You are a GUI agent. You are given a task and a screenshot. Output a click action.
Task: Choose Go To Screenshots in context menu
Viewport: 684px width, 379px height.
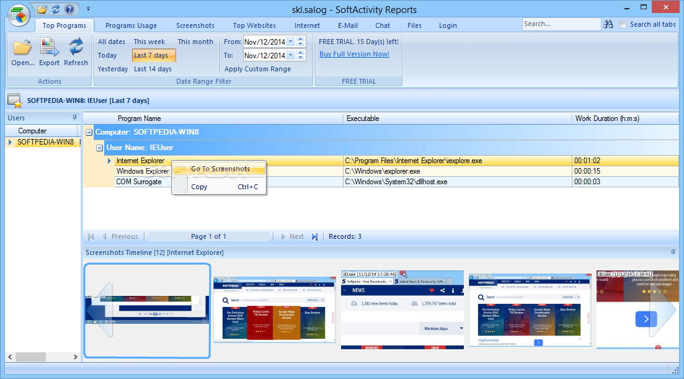point(220,169)
